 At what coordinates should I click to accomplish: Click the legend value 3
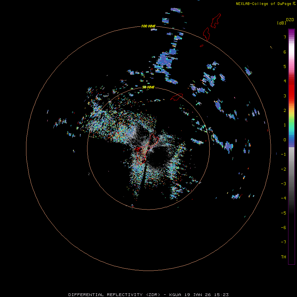click(x=285, y=96)
